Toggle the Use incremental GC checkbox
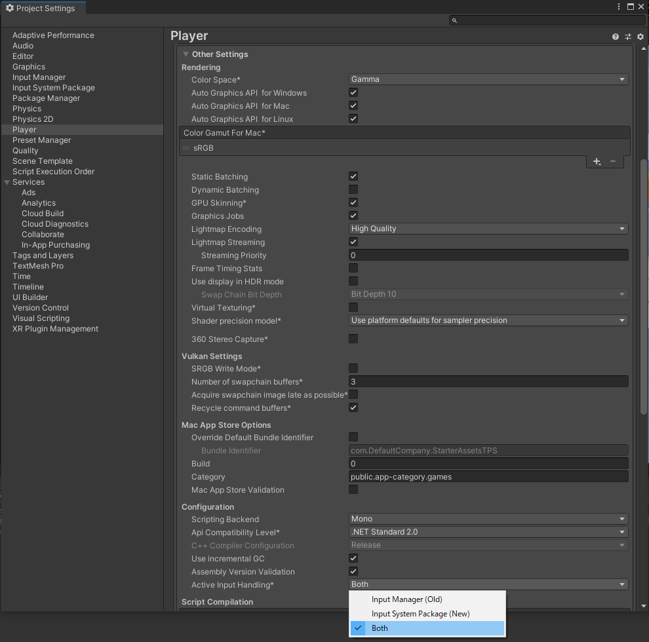Image resolution: width=649 pixels, height=642 pixels. (x=353, y=559)
